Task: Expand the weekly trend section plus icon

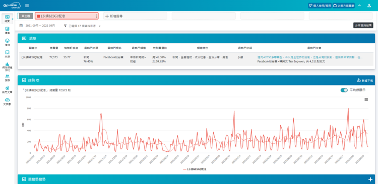Action: [370, 179]
